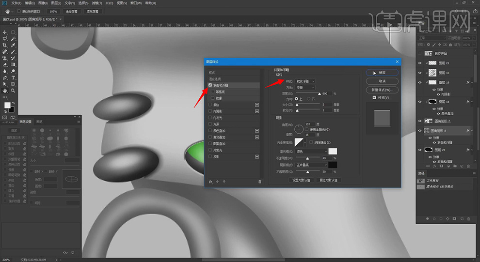Open the fx menu in Layer Style dialog
The image size is (480, 262).
(210, 182)
